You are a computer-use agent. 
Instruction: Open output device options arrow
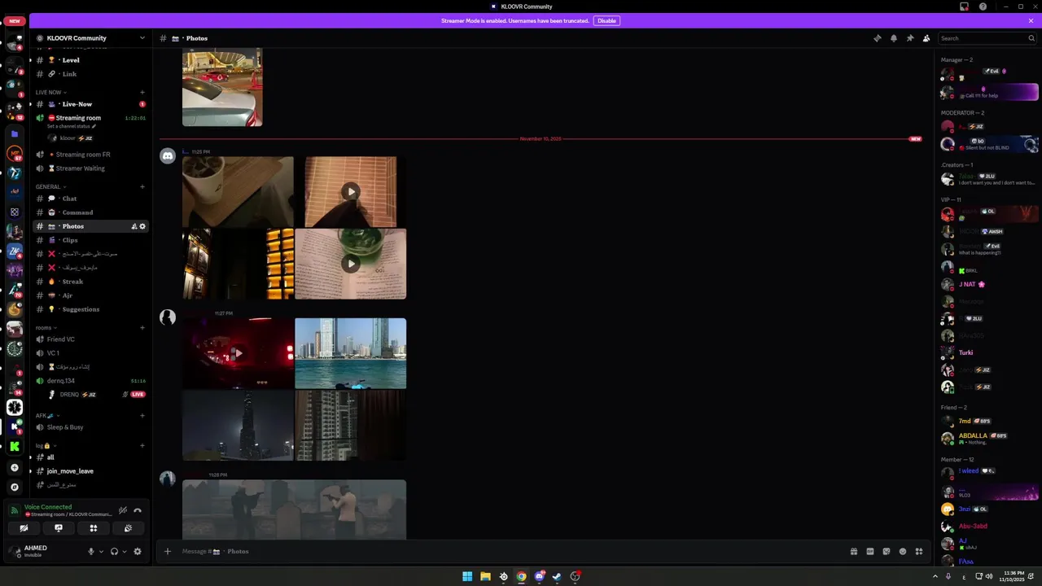click(x=124, y=551)
